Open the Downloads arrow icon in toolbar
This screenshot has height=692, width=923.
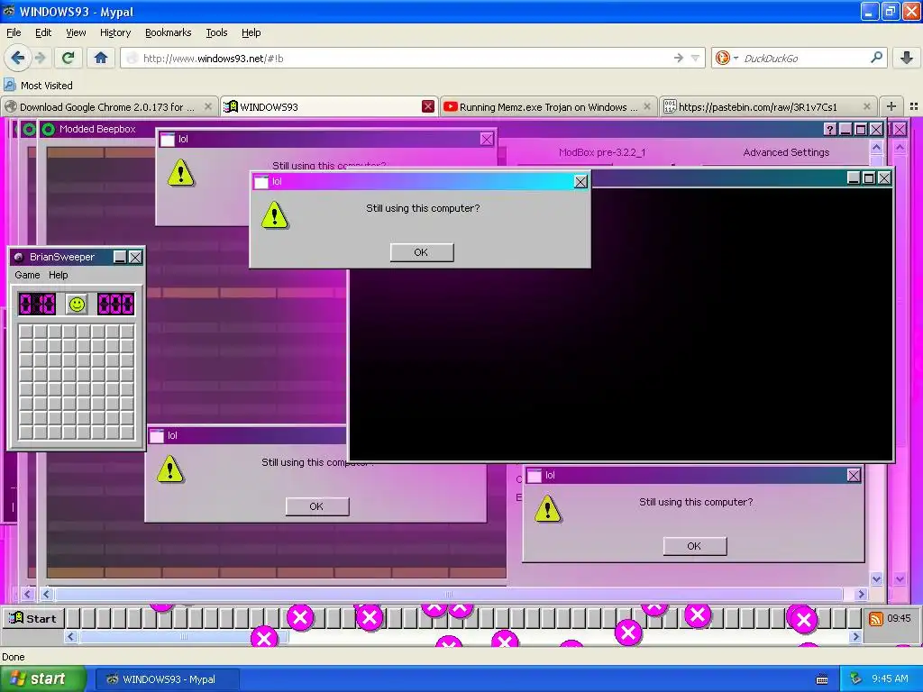pyautogui.click(x=907, y=58)
